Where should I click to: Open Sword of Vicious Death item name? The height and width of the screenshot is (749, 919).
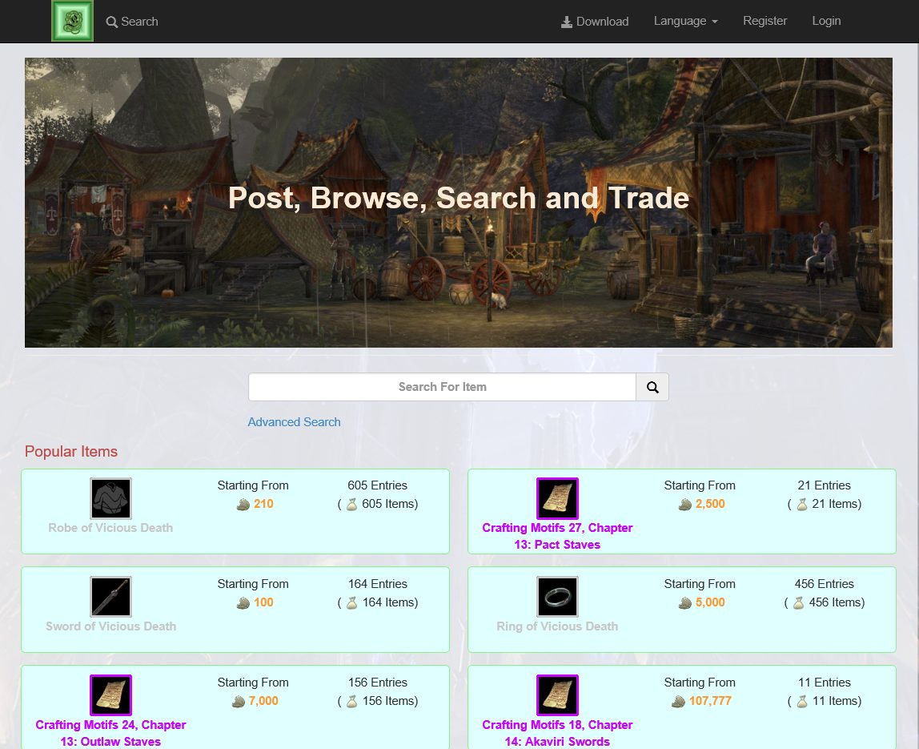pos(110,626)
